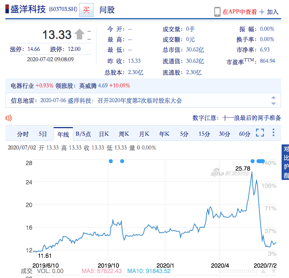289x278 pixels.
Task: Click the stock name 盛洋科技
Action: coord(28,9)
